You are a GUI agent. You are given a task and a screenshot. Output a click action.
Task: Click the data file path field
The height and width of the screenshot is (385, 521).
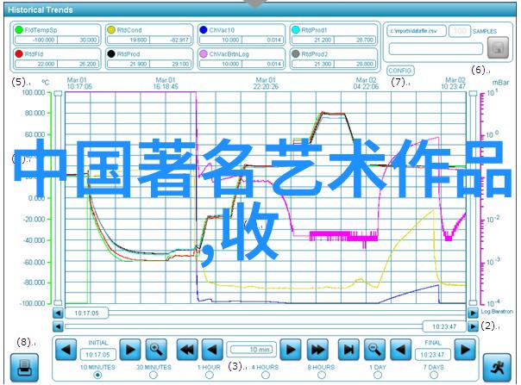click(x=417, y=31)
